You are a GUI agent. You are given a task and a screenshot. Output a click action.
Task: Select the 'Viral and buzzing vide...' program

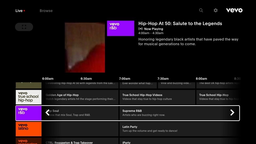tap(177, 85)
